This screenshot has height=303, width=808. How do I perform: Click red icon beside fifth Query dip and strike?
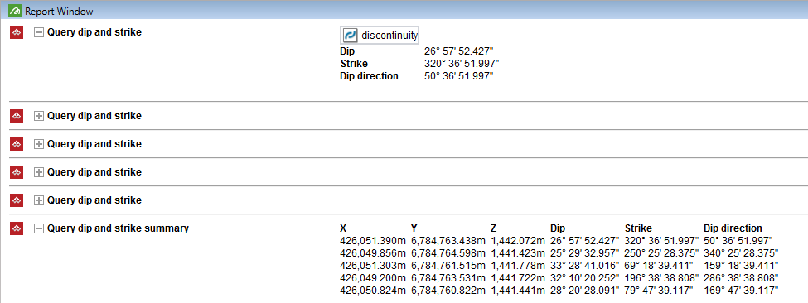point(17,200)
